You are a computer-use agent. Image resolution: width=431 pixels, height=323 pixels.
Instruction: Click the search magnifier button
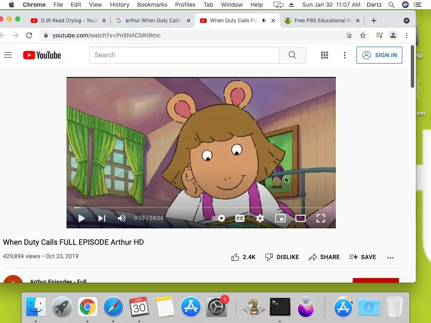293,55
